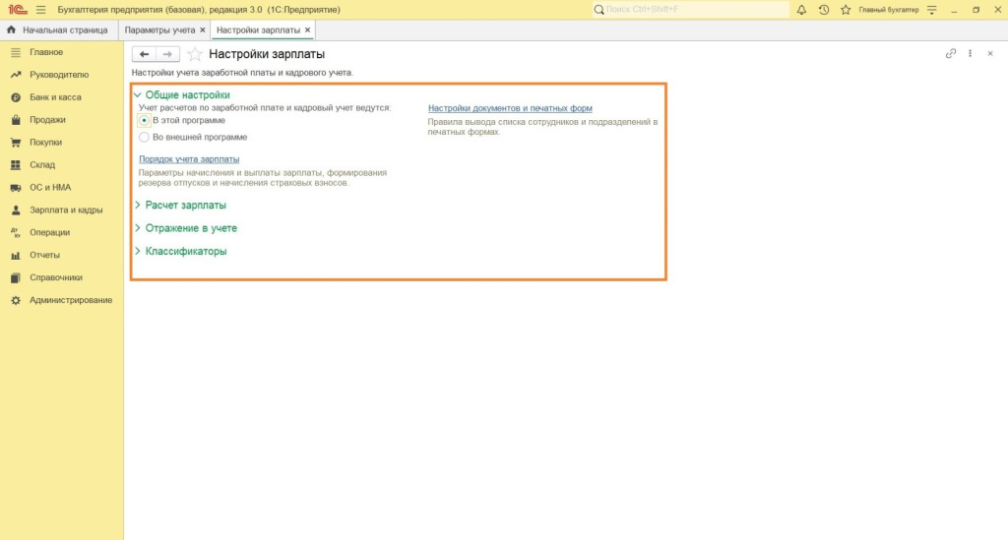Open 'Зарплата и кадры' sidebar section
The width and height of the screenshot is (1008, 540).
point(66,210)
